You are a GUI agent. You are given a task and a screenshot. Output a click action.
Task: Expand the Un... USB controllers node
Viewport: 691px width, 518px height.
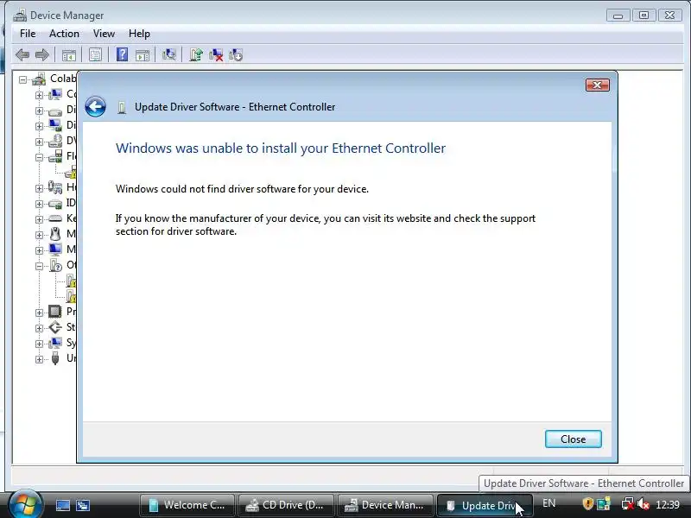[x=39, y=359]
